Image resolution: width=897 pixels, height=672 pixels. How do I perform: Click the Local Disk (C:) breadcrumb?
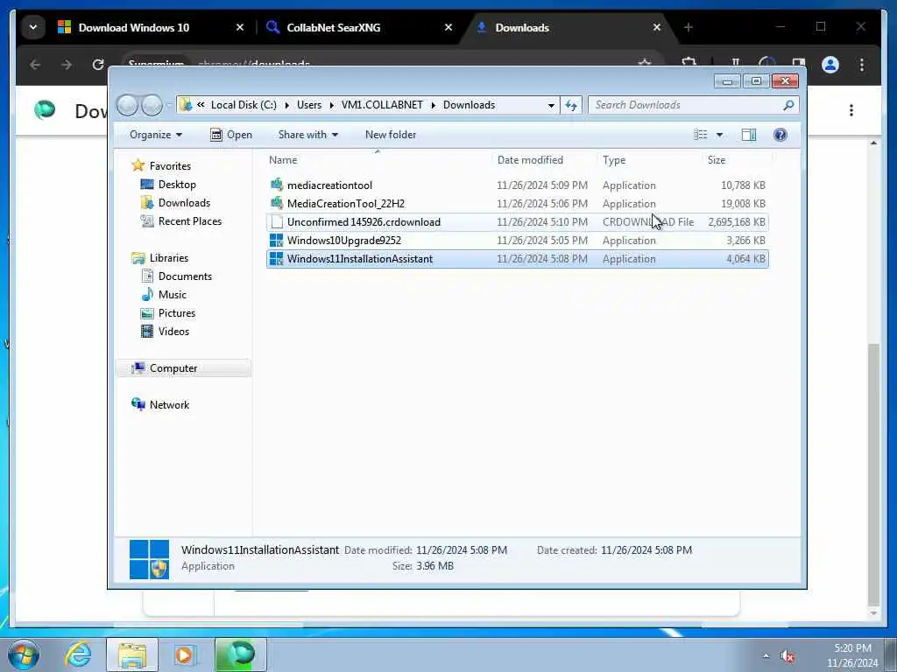pos(244,105)
